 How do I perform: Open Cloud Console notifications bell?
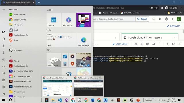[x=160, y=19]
